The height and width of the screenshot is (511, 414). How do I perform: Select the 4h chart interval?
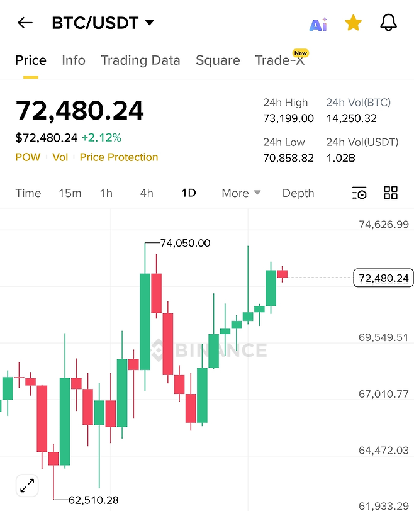point(147,193)
